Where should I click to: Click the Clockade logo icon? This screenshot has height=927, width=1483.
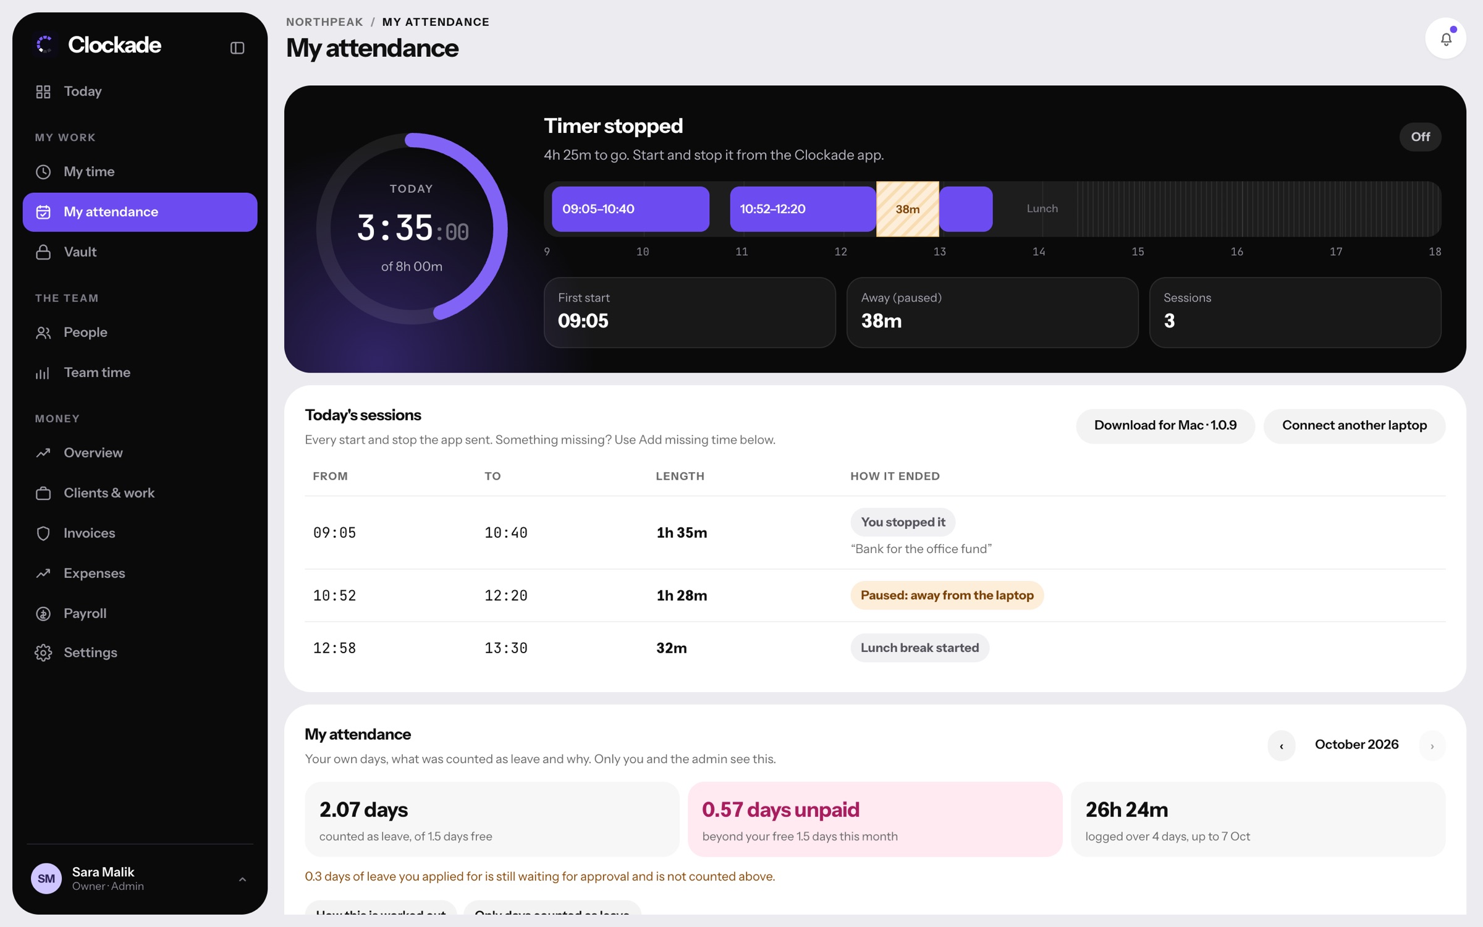tap(44, 44)
